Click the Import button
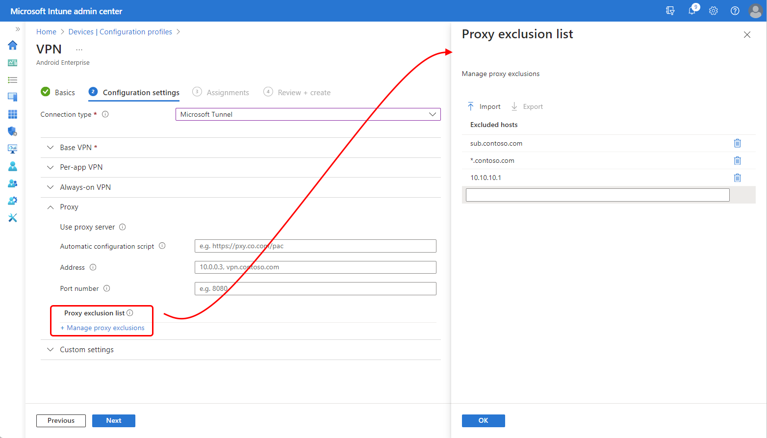767x438 pixels. point(484,106)
